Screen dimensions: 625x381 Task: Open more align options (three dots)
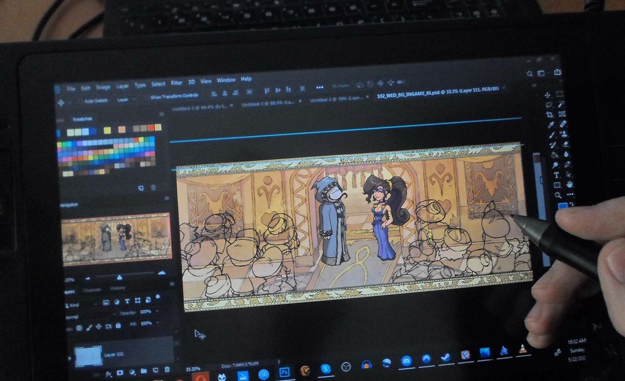click(x=319, y=87)
